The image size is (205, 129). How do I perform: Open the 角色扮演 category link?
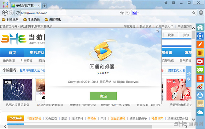(x=9, y=61)
